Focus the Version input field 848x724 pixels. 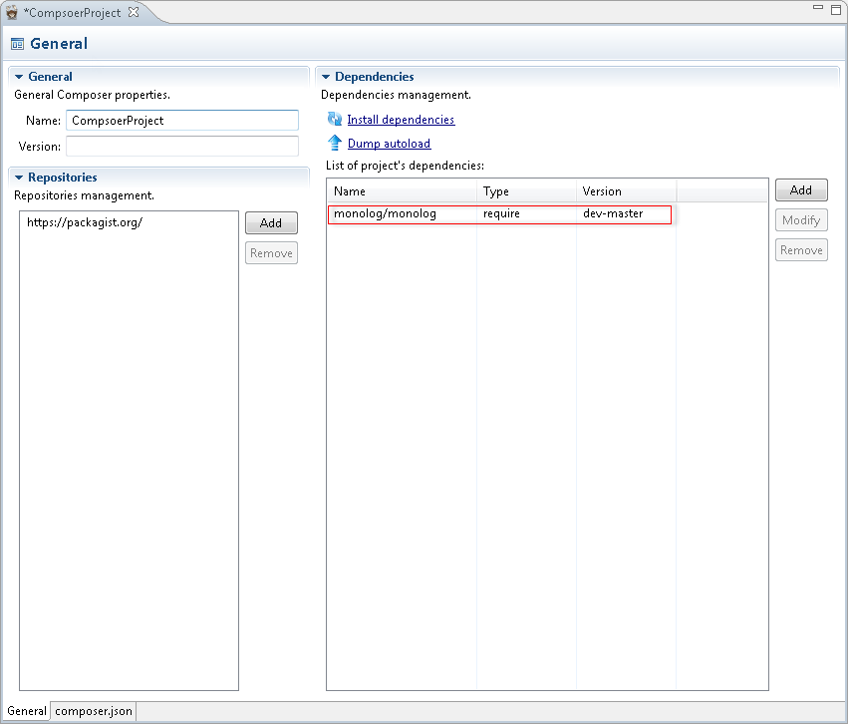182,147
